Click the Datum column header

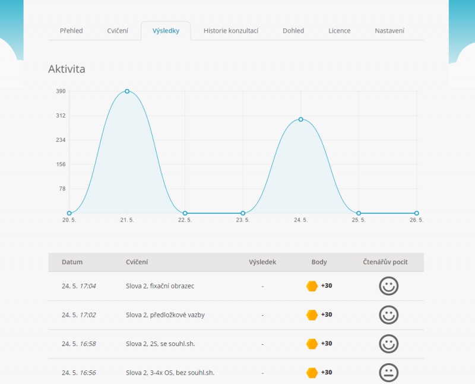[x=72, y=262]
